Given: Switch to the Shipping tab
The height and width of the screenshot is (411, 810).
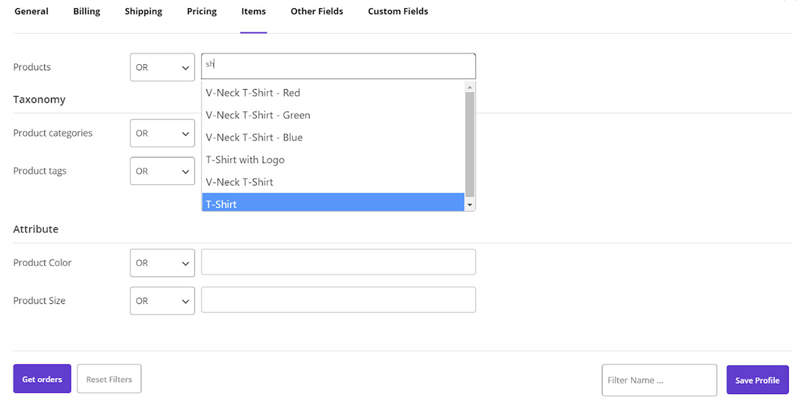Looking at the screenshot, I should (x=143, y=11).
